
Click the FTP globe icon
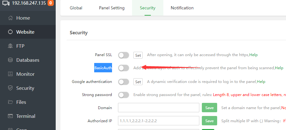10,46
